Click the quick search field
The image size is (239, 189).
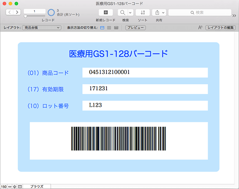200,13
